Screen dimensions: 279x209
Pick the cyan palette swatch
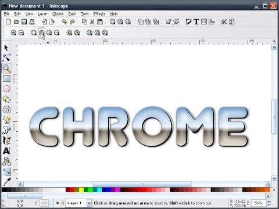99,190
